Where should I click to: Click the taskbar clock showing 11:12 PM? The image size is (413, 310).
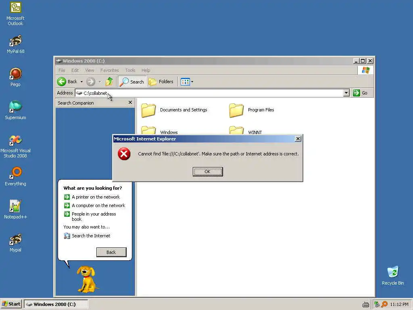(399, 304)
